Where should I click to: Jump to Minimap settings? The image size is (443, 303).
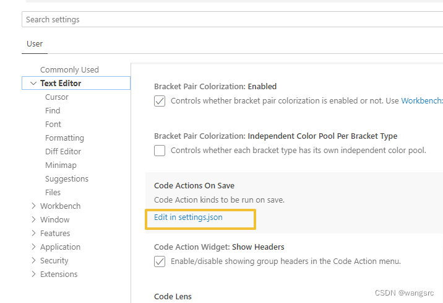[61, 165]
